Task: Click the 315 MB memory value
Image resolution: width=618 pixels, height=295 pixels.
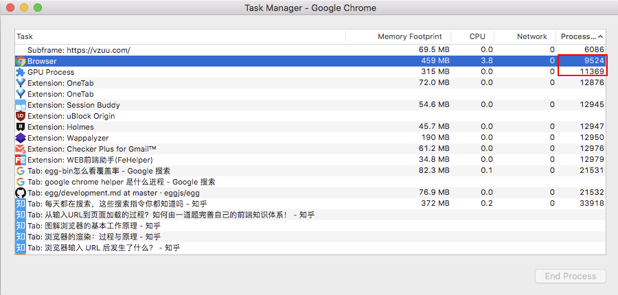Action: tap(435, 72)
